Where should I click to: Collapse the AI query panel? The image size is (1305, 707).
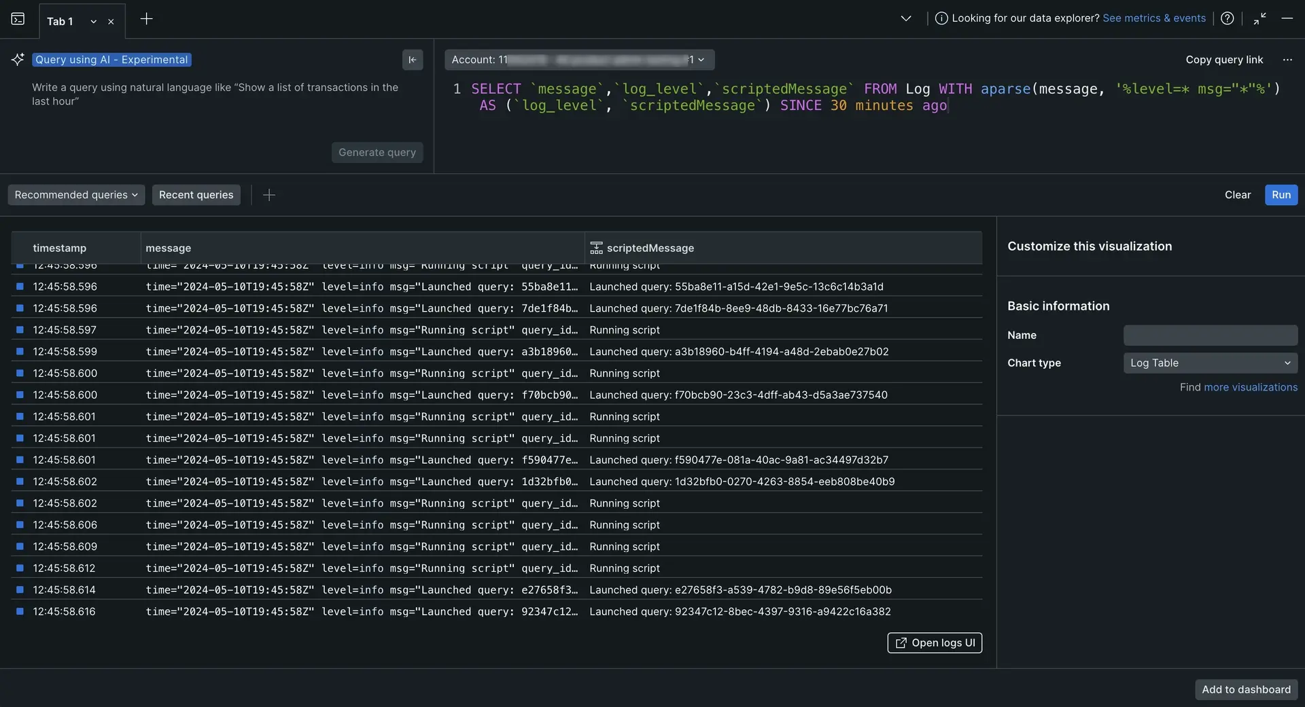click(412, 60)
